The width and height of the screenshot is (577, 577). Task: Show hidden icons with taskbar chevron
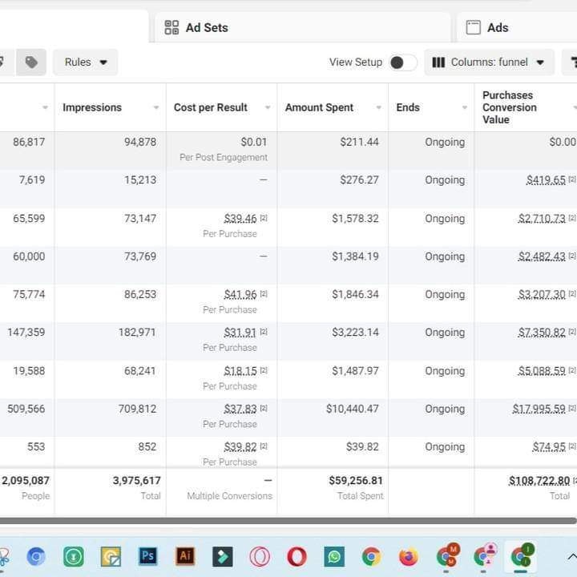[x=571, y=556]
